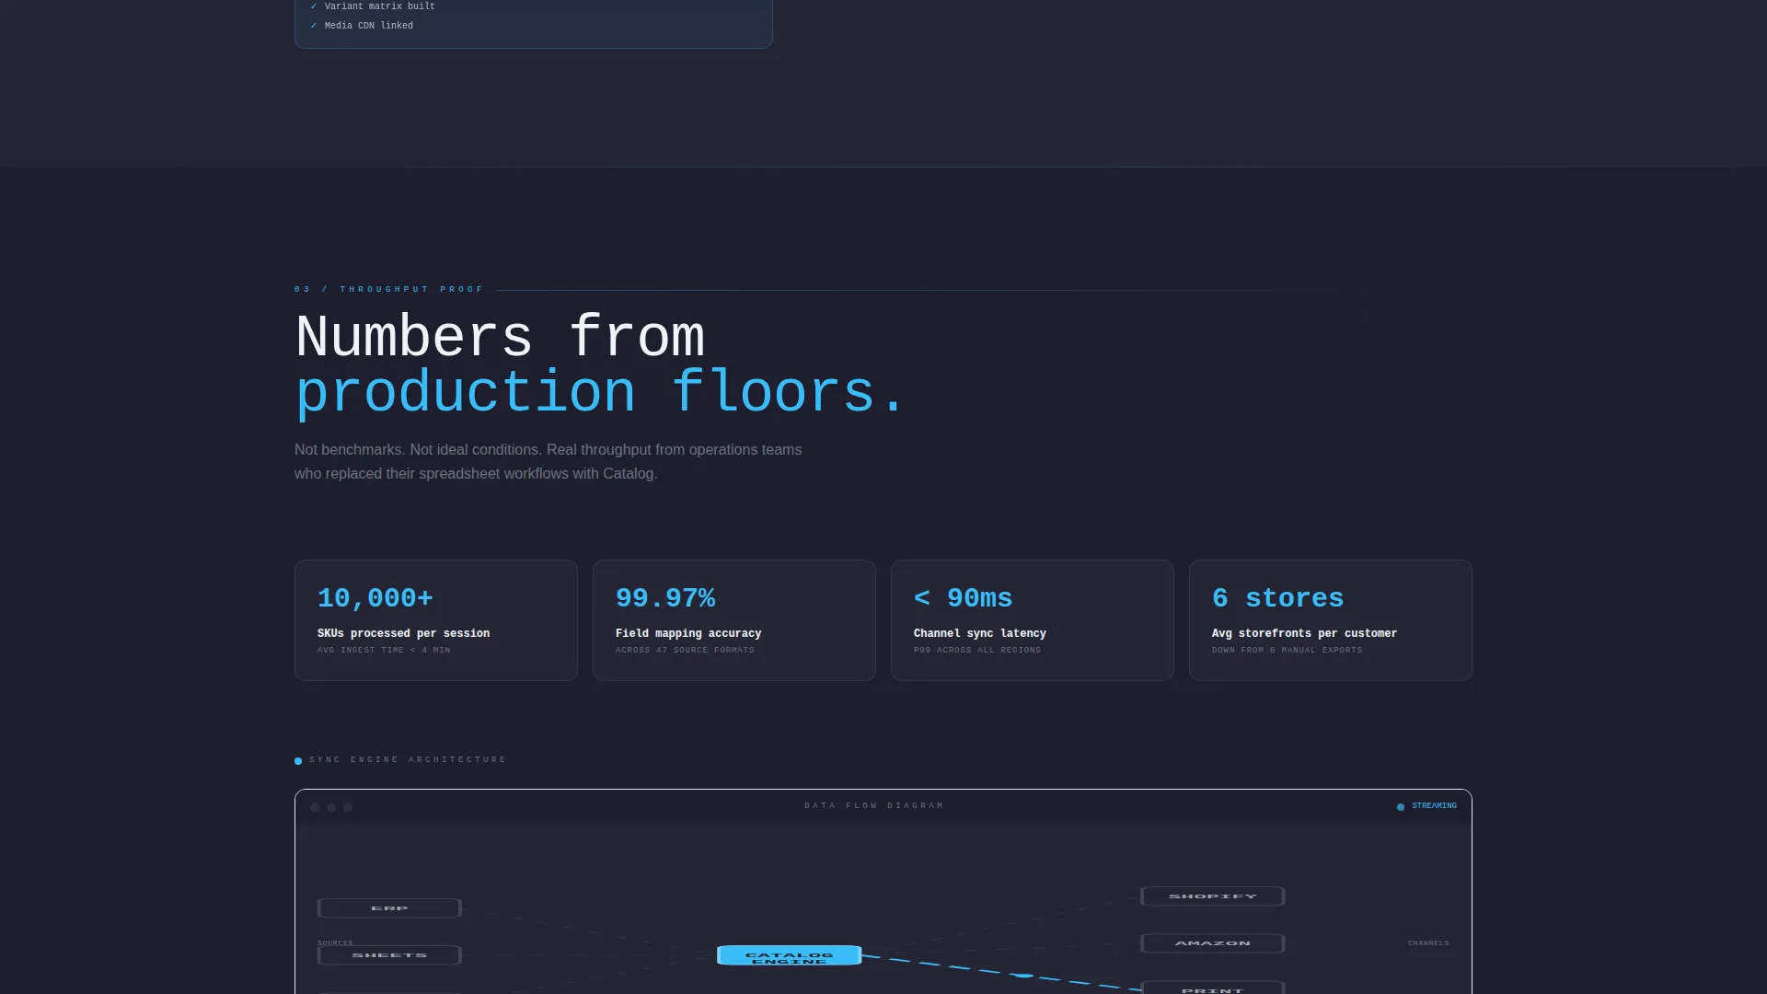
Task: Click the checkmark beside Media CDN linked
Action: 314,26
